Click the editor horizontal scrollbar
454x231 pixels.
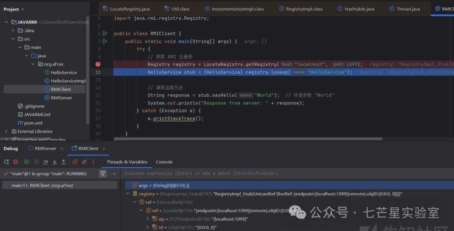point(248,139)
